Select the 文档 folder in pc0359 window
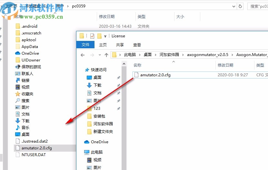268x170 pixels. click(25, 114)
